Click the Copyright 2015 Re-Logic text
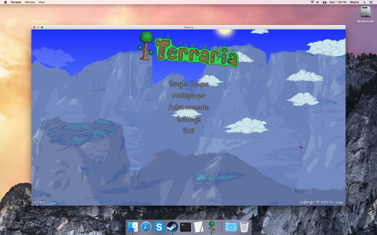 (322, 202)
